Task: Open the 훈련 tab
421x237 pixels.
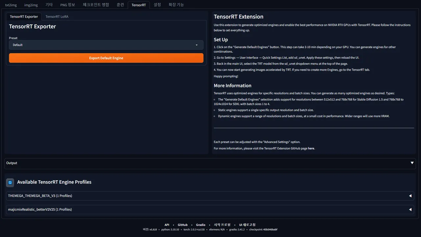Action: (120, 5)
